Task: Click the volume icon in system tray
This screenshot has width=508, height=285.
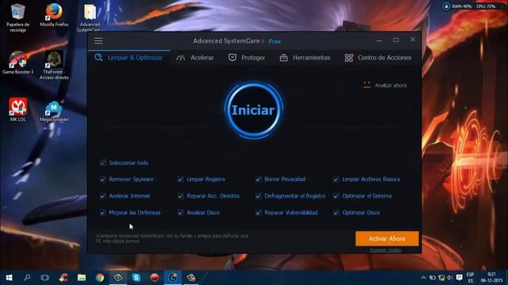Action: pos(450,278)
